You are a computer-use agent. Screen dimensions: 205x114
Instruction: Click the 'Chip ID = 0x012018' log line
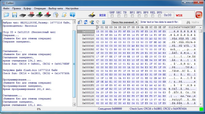(x=29, y=32)
